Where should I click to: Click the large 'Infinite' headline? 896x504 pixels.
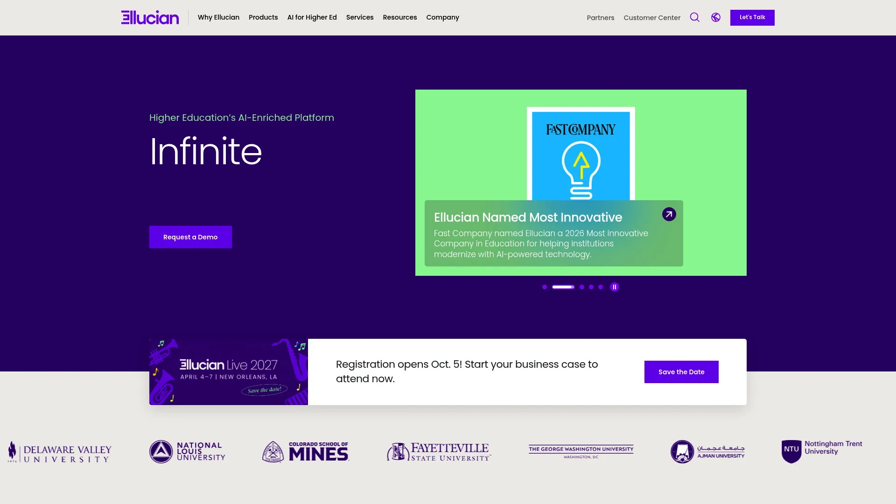pyautogui.click(x=205, y=151)
